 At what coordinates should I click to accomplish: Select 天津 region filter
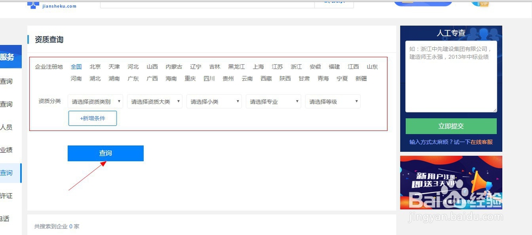point(114,67)
